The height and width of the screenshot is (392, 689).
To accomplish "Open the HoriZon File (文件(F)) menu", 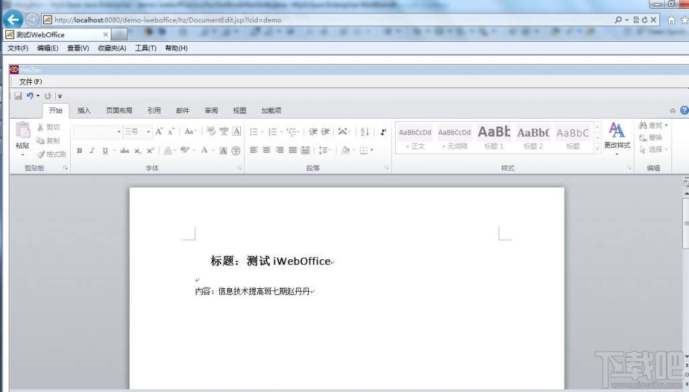I will (x=30, y=81).
